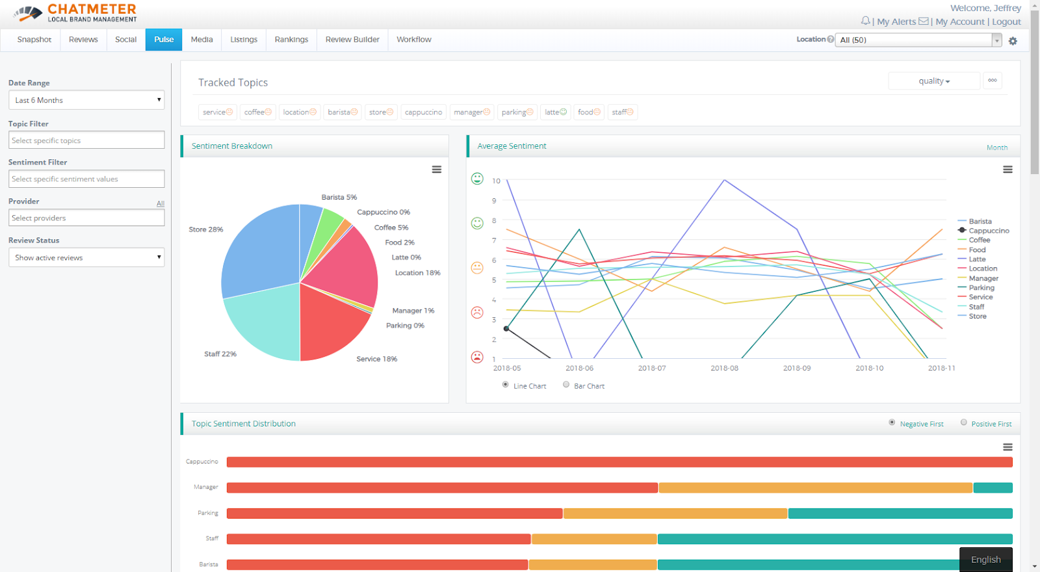Viewport: 1040px width, 572px height.
Task: Click the My Account link
Action: (x=960, y=22)
